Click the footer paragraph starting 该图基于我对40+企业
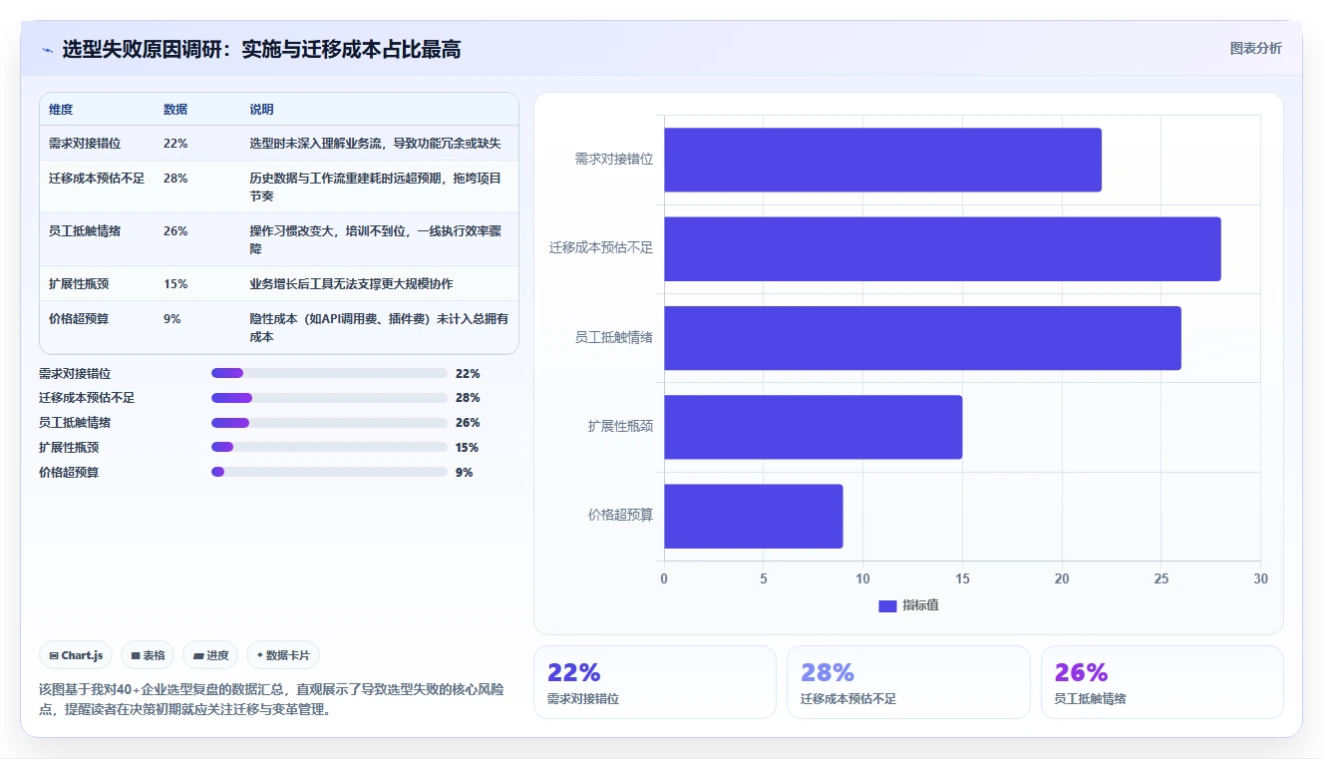This screenshot has width=1323, height=759. (x=271, y=699)
